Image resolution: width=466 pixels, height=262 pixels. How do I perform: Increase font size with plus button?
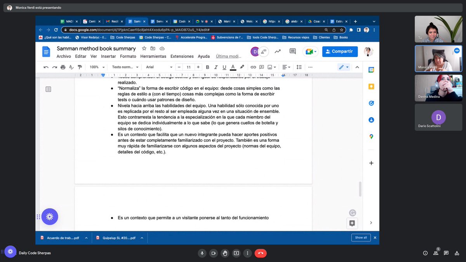pos(198,67)
